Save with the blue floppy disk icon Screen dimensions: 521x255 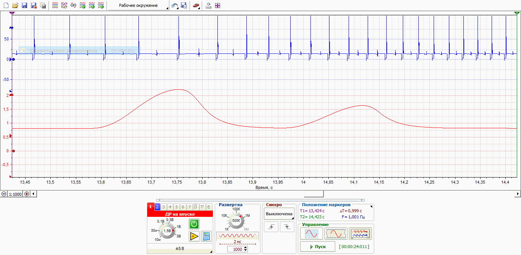click(x=24, y=5)
